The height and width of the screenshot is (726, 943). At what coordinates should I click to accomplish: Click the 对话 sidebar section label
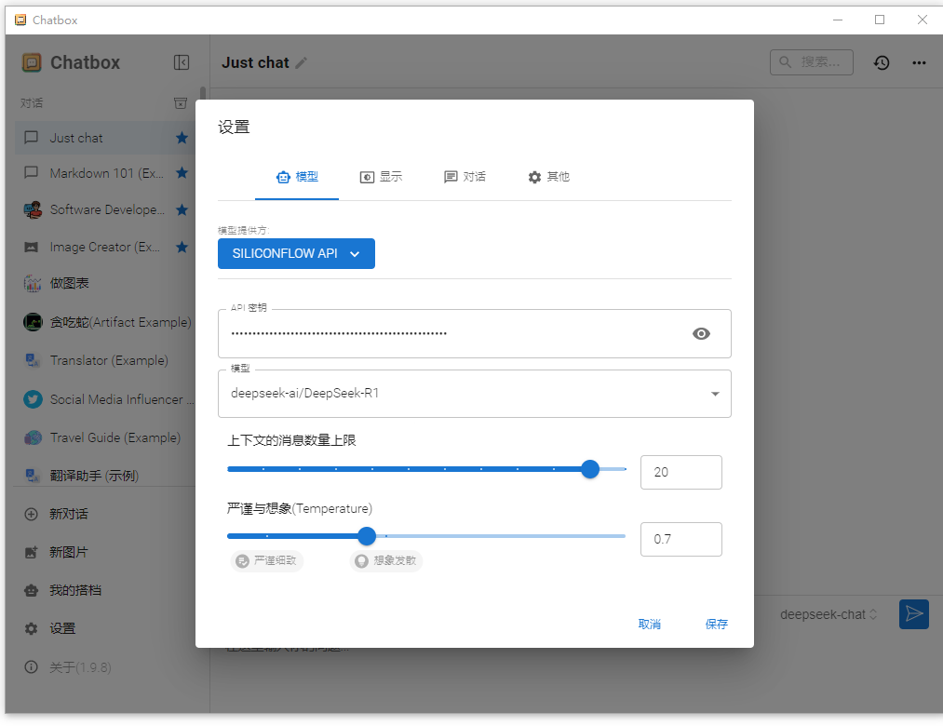pyautogui.click(x=32, y=103)
